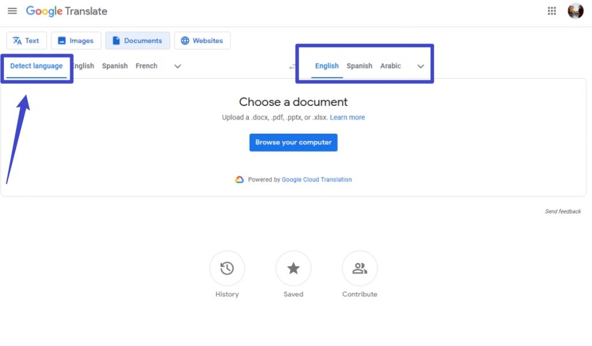Image resolution: width=592 pixels, height=346 pixels.
Task: Open the Learn more link
Action: click(347, 117)
